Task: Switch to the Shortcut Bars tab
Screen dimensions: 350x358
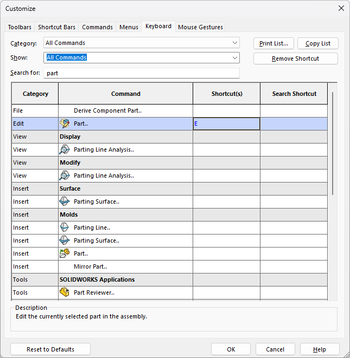Action: click(x=56, y=27)
